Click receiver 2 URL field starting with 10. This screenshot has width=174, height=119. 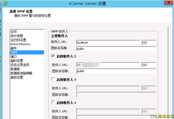tap(108, 65)
